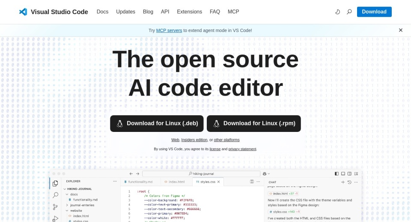Click the Run and Debug icon in activity bar
This screenshot has width=411, height=222.
(x=55, y=218)
